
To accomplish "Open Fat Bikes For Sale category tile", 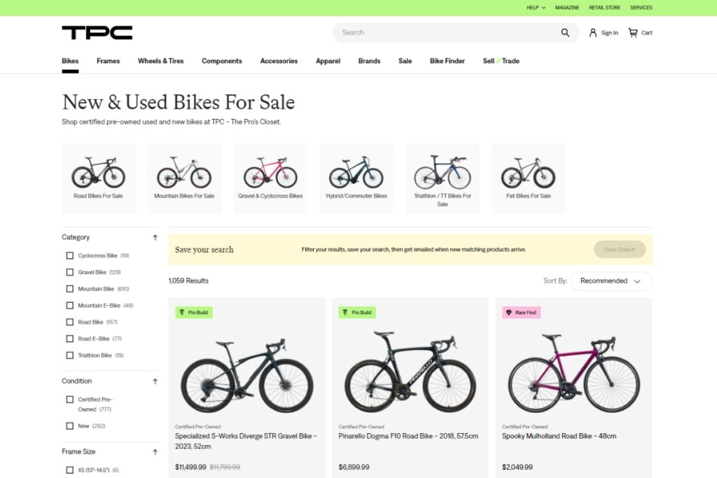I will (x=528, y=178).
